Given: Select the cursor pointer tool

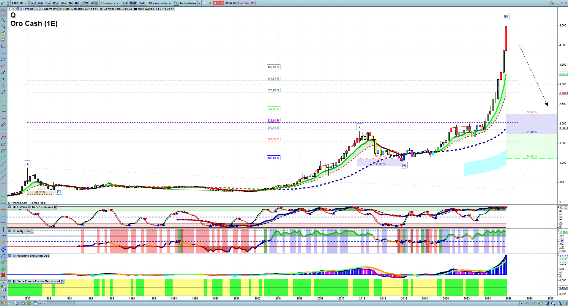Looking at the screenshot, I should (x=3, y=14).
